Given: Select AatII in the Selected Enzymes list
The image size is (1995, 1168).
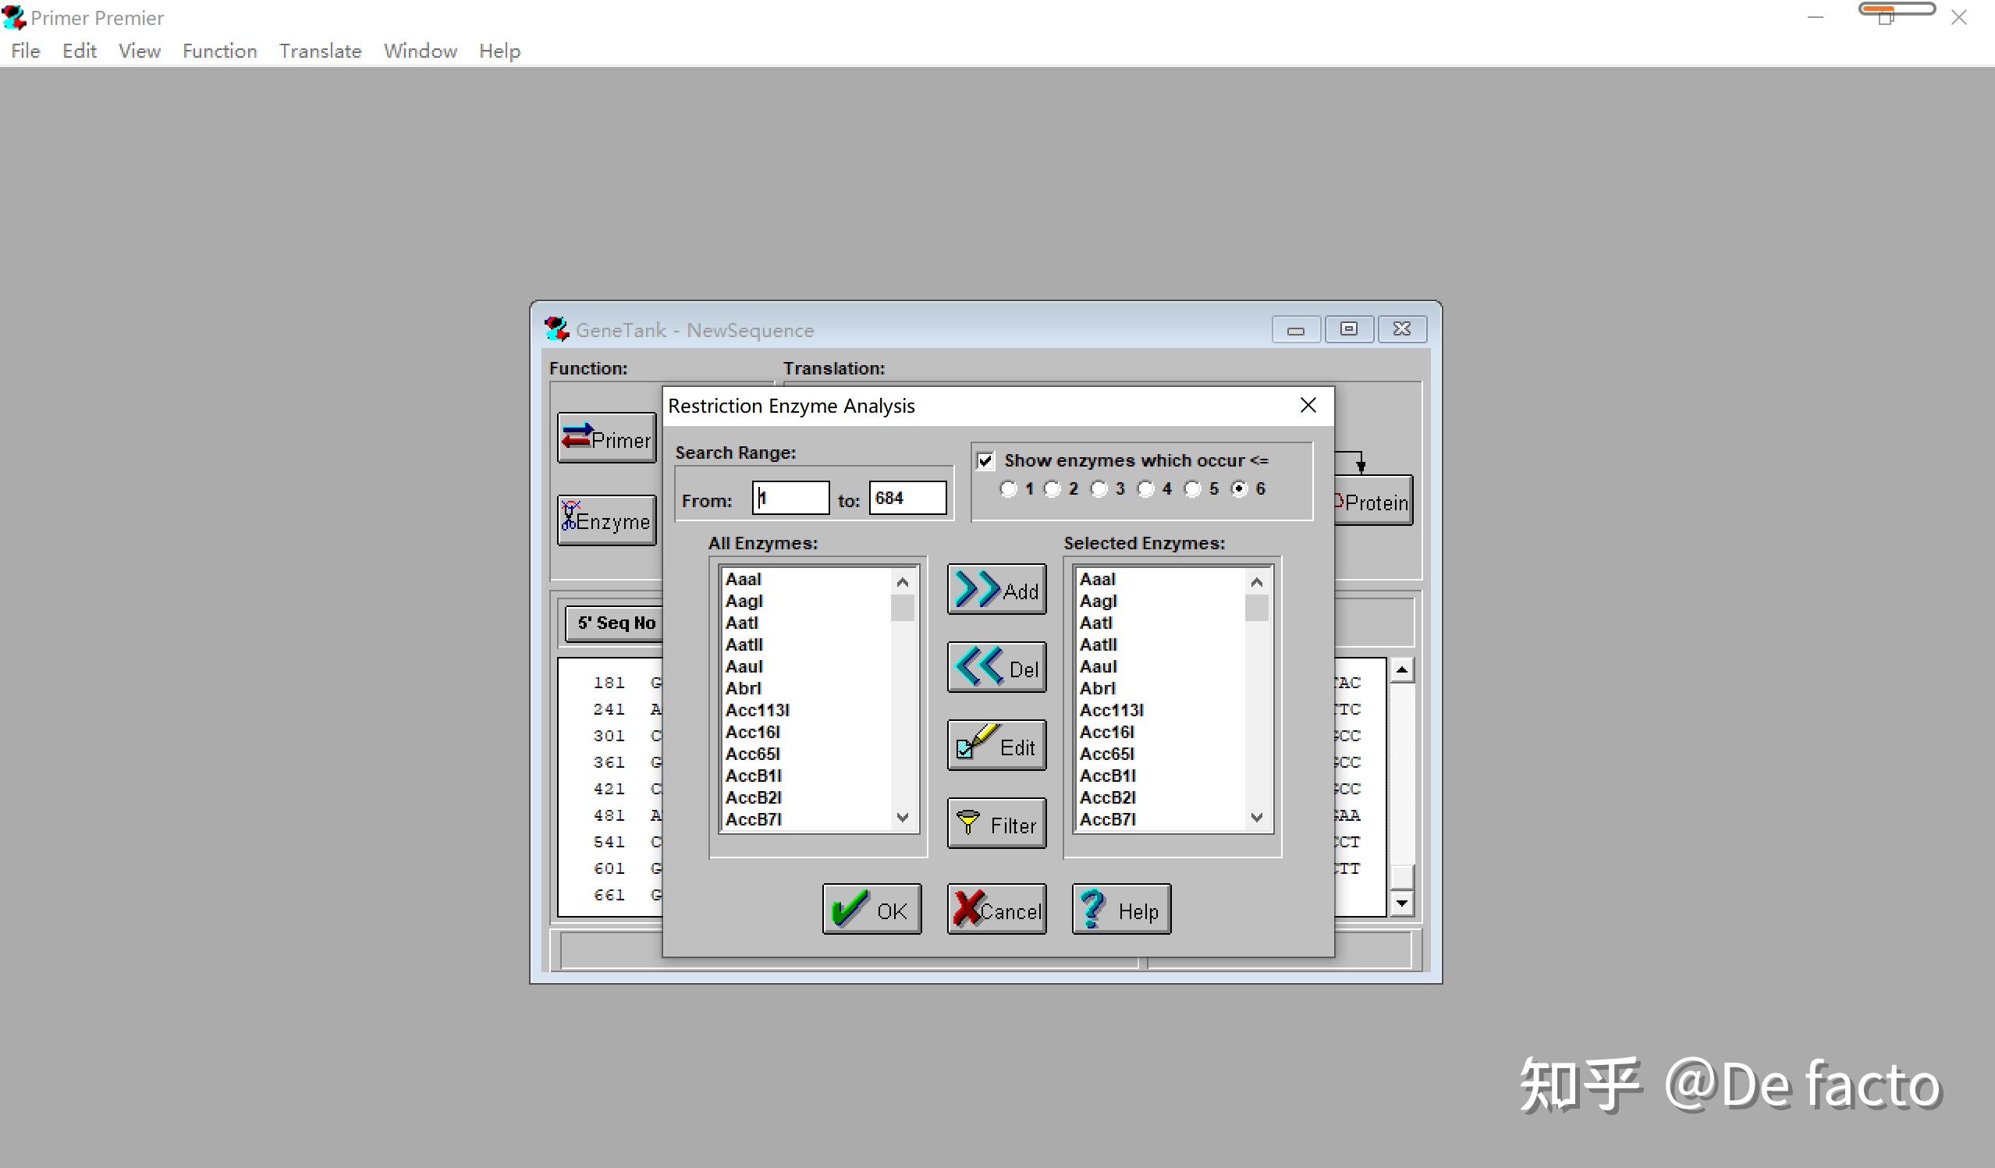Looking at the screenshot, I should coord(1162,645).
